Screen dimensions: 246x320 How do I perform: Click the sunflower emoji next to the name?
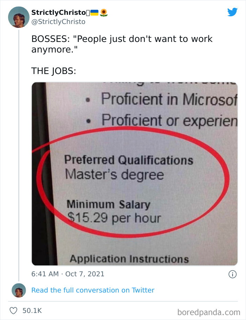click(103, 13)
